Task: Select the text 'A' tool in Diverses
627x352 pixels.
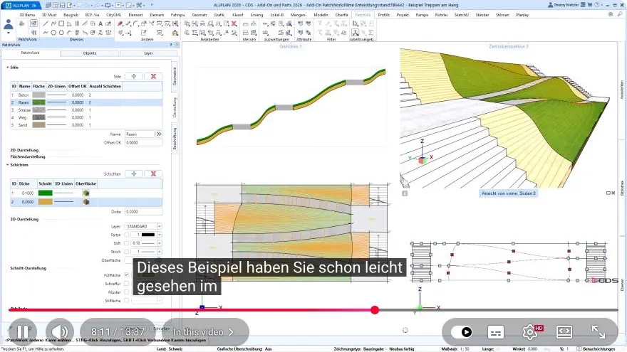Action: coord(100,24)
